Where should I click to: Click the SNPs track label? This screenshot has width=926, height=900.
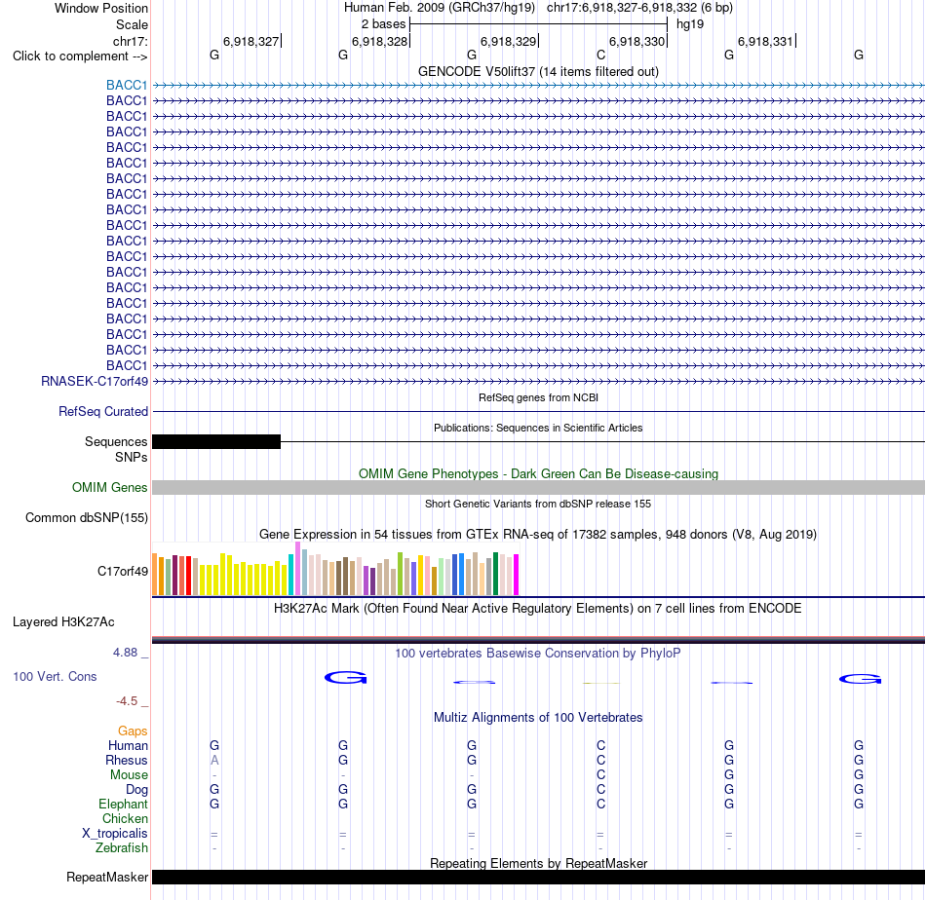click(x=132, y=457)
